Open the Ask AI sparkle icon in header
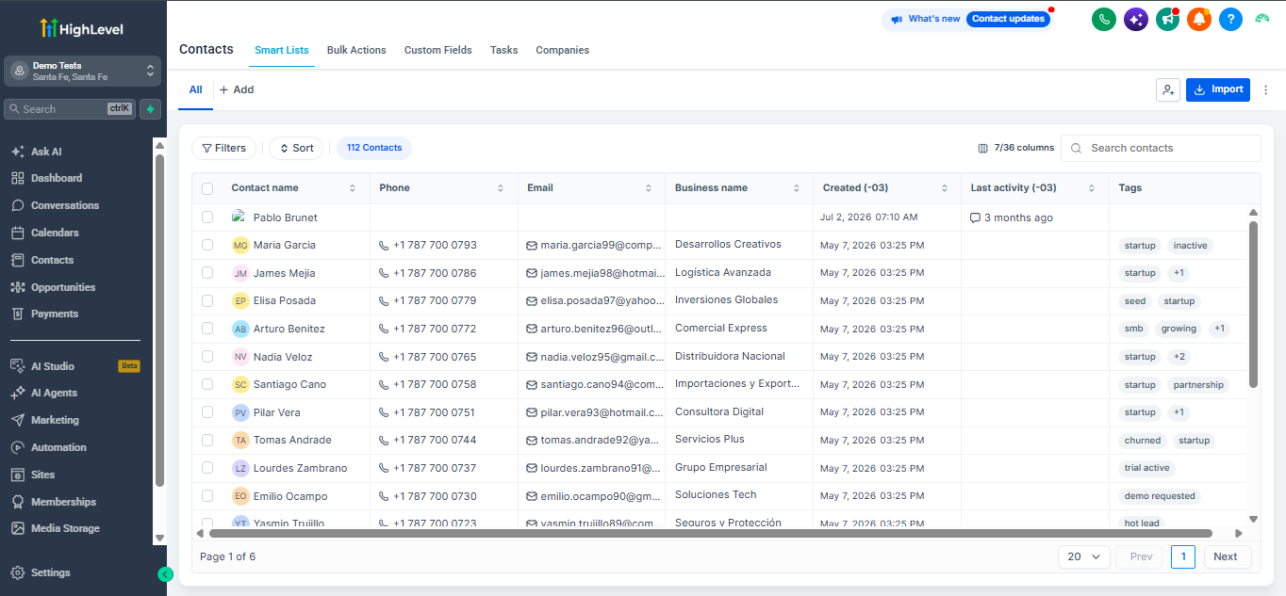This screenshot has width=1286, height=596. (x=1136, y=19)
